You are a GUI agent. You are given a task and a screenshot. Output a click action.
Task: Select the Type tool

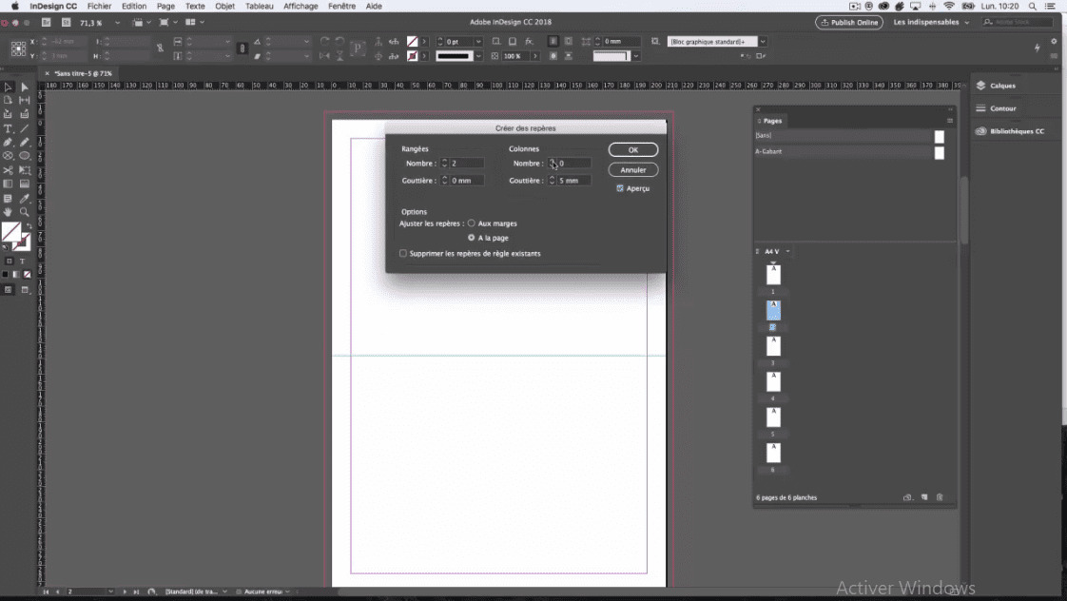pos(7,127)
